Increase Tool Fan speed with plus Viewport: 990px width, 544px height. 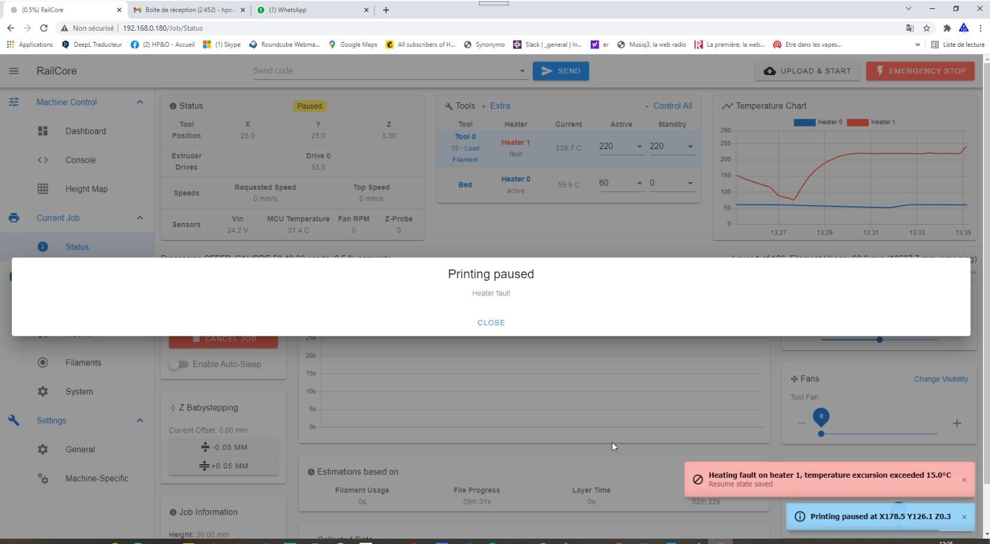tap(957, 423)
